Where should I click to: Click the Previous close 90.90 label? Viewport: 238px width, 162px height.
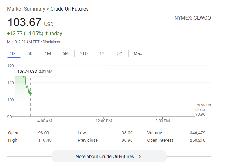tap(203, 109)
